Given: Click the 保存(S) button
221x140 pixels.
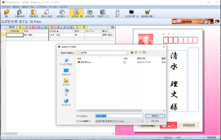Looking at the screenshot, I should [x=155, y=116].
